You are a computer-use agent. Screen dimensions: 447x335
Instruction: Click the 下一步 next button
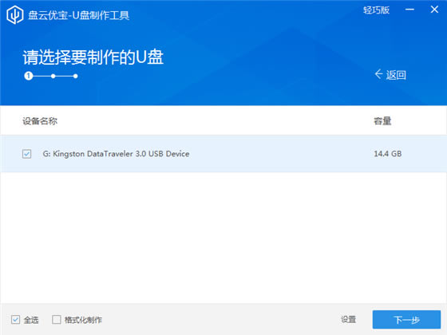pyautogui.click(x=406, y=319)
